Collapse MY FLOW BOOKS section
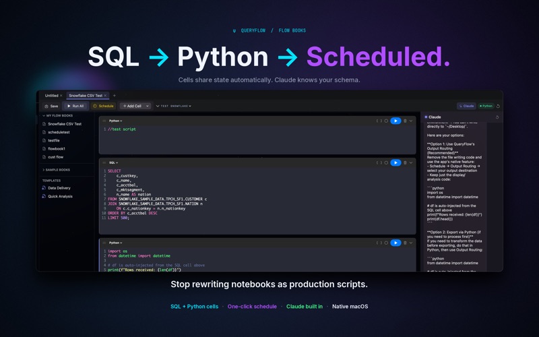This screenshot has width=539, height=337. point(57,115)
